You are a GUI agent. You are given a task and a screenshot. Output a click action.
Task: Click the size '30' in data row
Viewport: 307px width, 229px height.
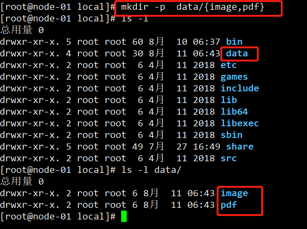(138, 53)
